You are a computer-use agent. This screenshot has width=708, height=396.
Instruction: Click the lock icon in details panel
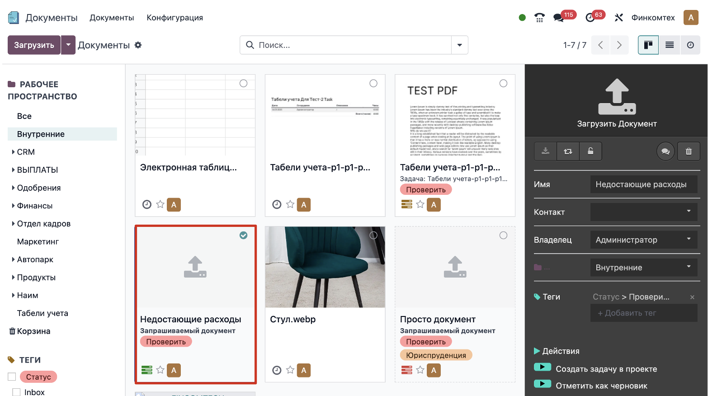(x=590, y=151)
